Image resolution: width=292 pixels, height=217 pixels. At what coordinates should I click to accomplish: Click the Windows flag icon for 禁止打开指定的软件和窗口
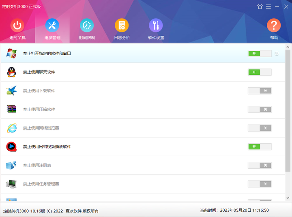pyautogui.click(x=11, y=54)
